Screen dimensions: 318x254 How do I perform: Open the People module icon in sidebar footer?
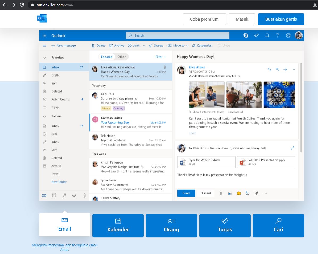[64, 195]
